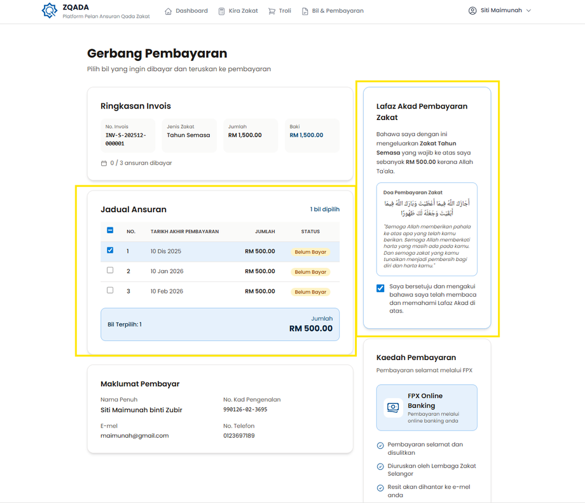Screen dimensions: 585x503
Task: Click the email maimunah@gmail.com
Action: (134, 436)
